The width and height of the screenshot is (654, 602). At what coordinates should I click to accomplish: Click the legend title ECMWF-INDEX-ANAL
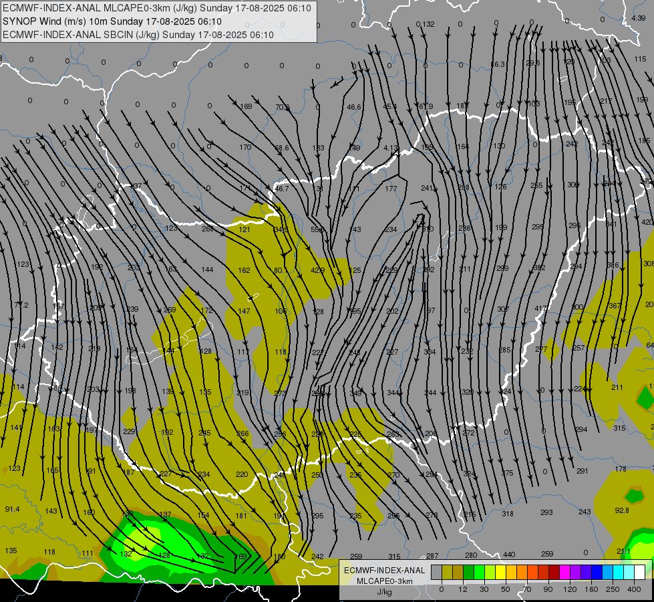pos(385,571)
